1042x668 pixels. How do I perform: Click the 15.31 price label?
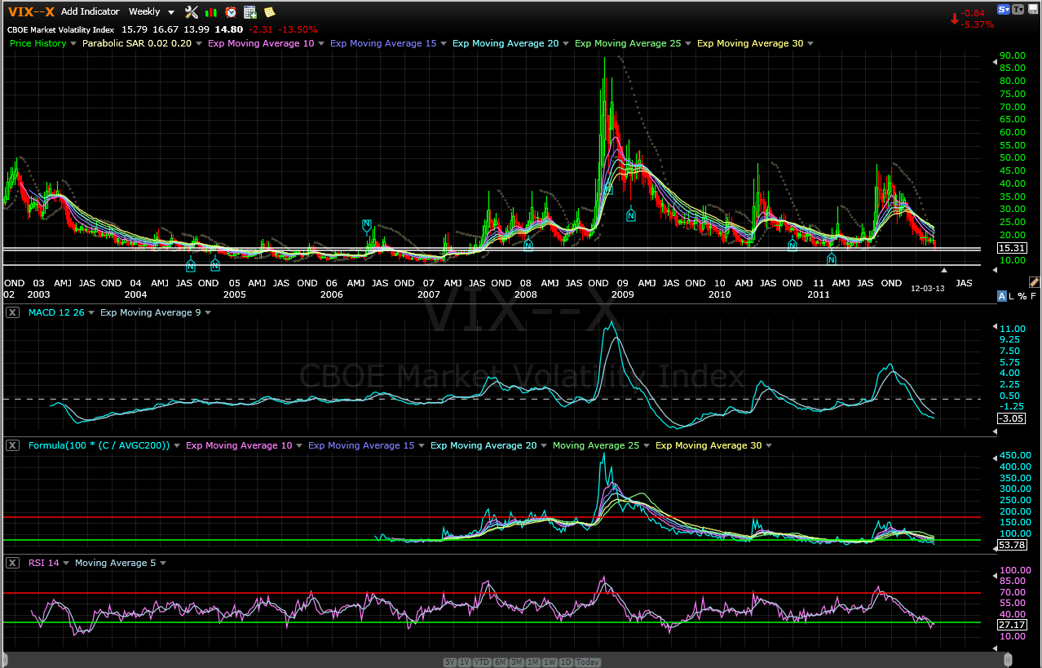1012,247
